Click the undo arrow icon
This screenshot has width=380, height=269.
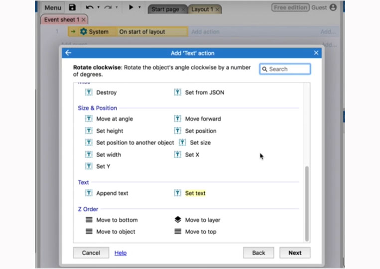pyautogui.click(x=90, y=7)
